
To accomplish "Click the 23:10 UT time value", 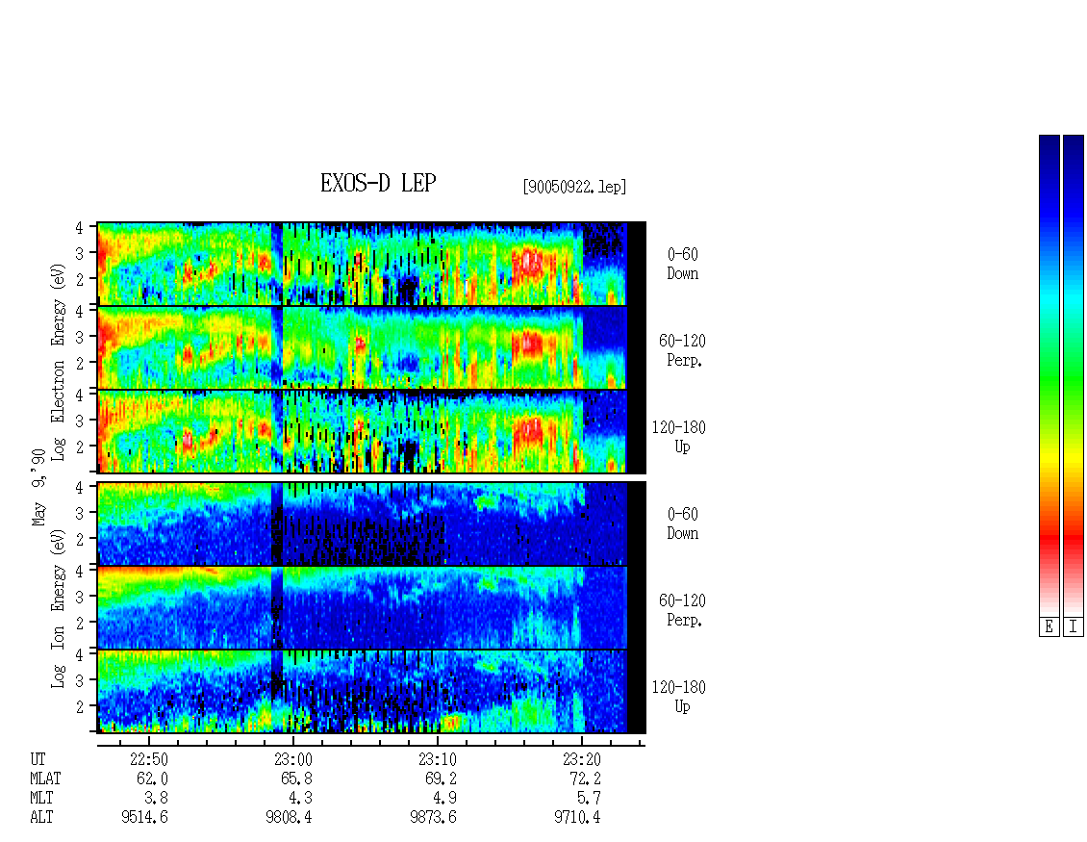I will click(x=438, y=759).
